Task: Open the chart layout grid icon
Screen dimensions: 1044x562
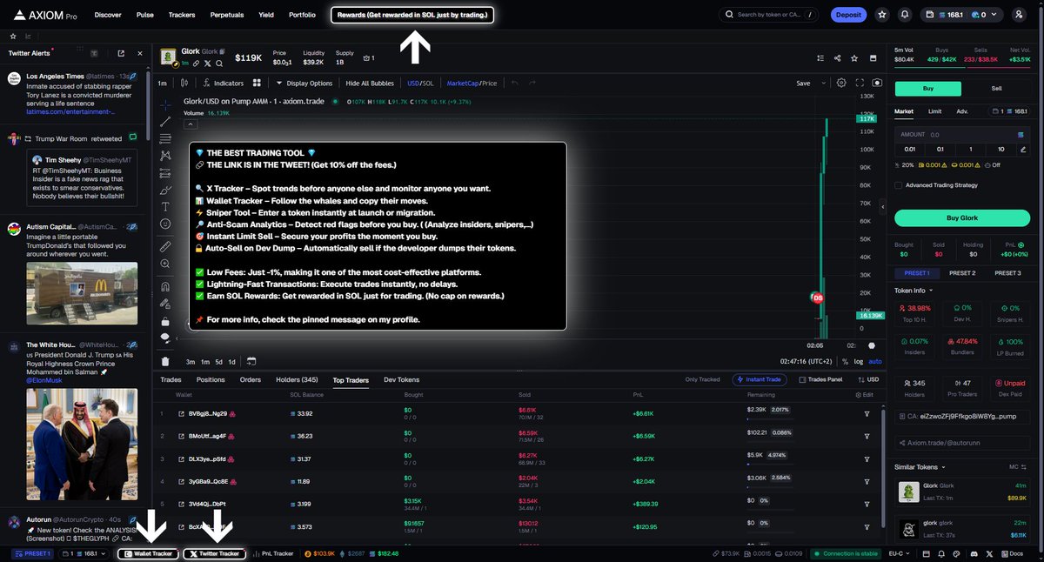Action: [x=257, y=84]
